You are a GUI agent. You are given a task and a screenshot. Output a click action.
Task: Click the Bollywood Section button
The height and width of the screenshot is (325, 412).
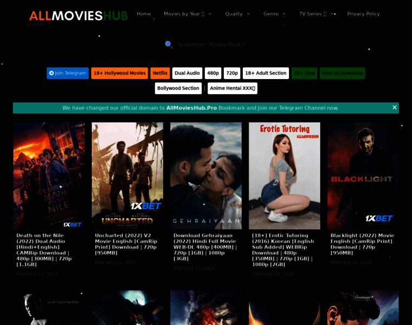pyautogui.click(x=178, y=88)
